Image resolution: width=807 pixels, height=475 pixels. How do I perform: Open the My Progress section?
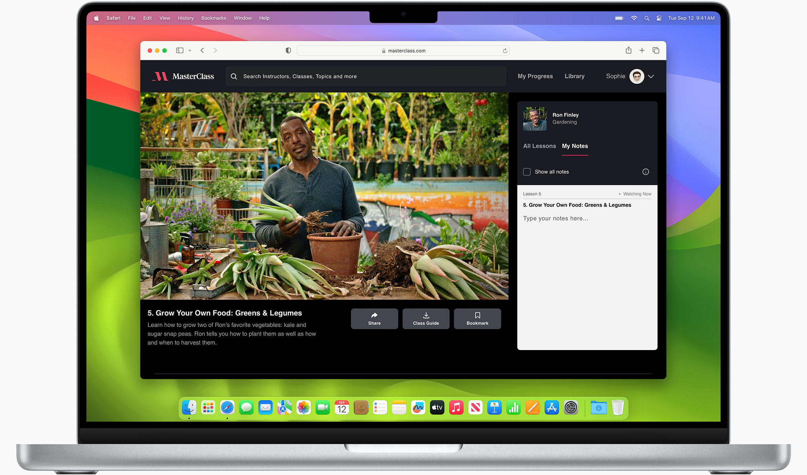click(535, 77)
